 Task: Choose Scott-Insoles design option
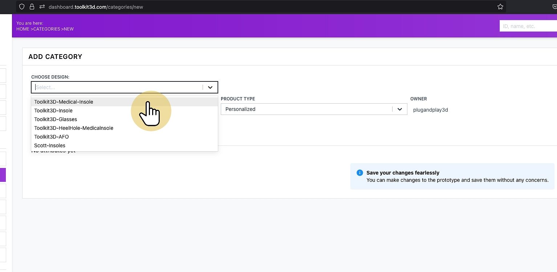click(124, 145)
